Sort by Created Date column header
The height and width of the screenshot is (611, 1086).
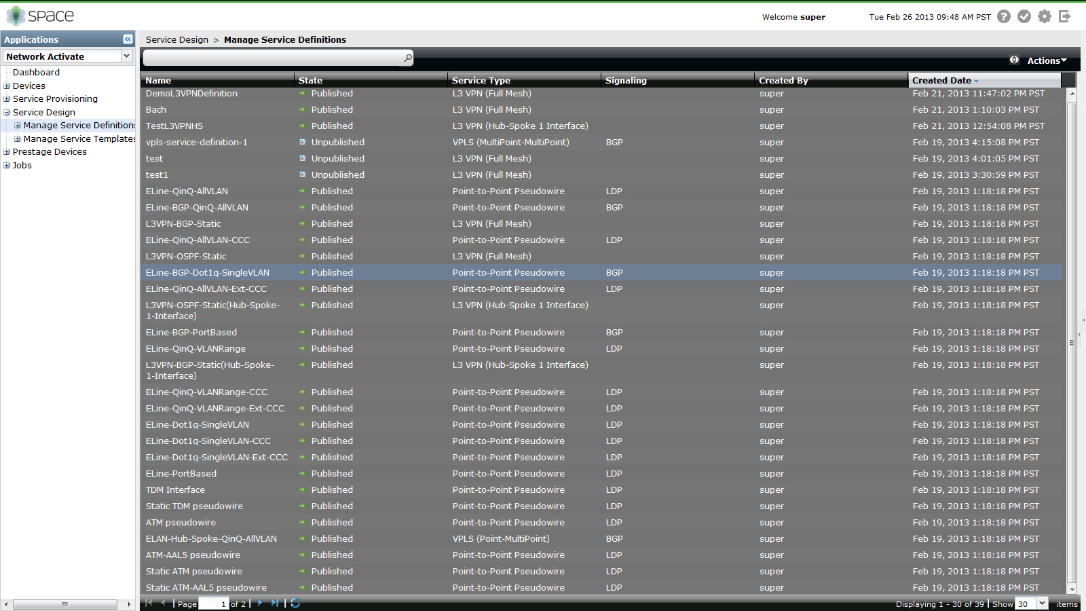[x=941, y=80]
